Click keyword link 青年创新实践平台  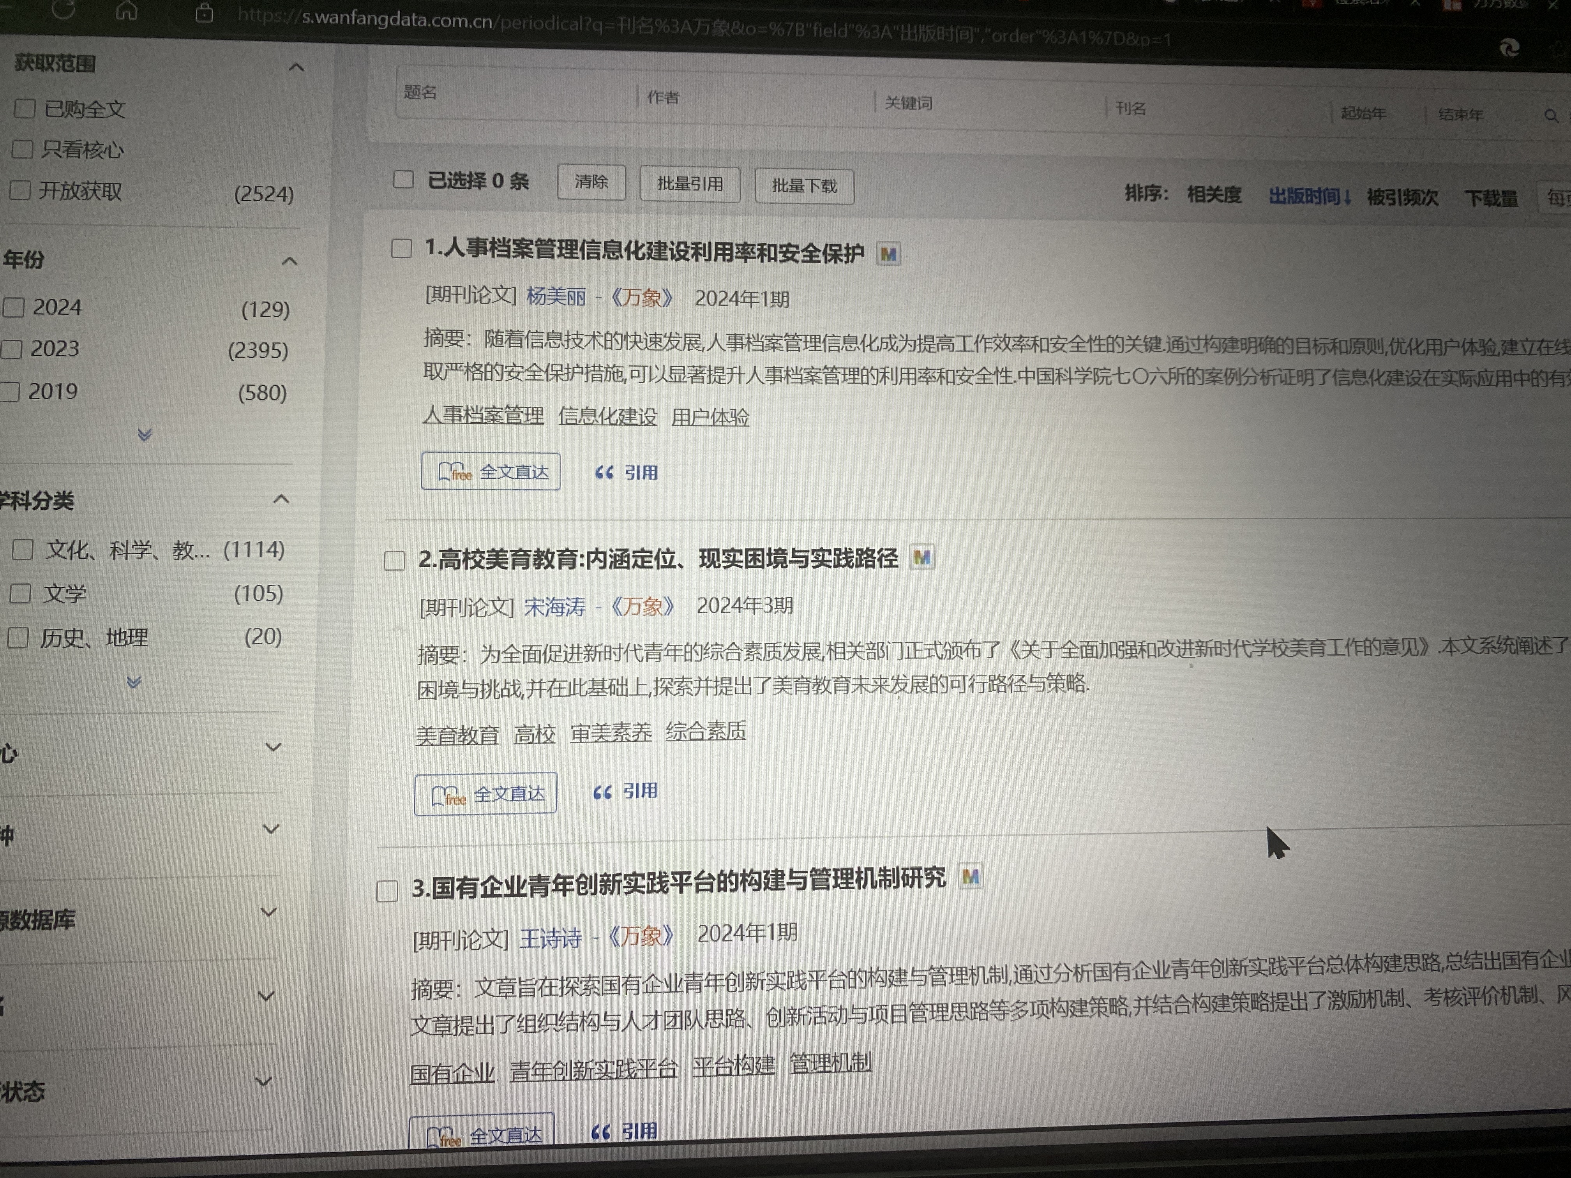pos(594,1069)
